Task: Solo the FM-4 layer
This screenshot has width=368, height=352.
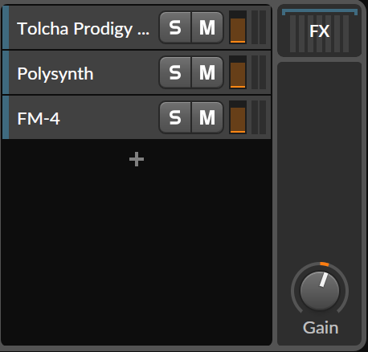Action: click(175, 117)
